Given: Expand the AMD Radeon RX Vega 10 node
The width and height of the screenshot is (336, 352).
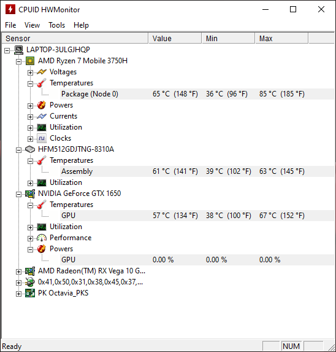Looking at the screenshot, I should click(18, 272).
